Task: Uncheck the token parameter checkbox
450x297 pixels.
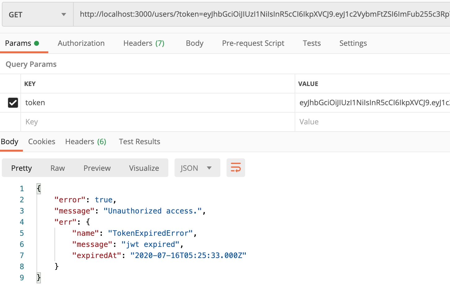Action: point(13,103)
